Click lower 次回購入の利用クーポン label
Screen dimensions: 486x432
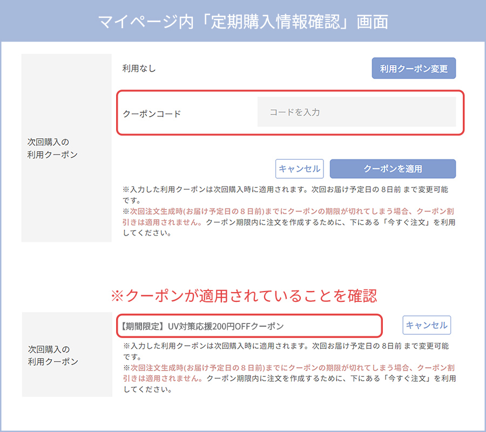(x=53, y=355)
